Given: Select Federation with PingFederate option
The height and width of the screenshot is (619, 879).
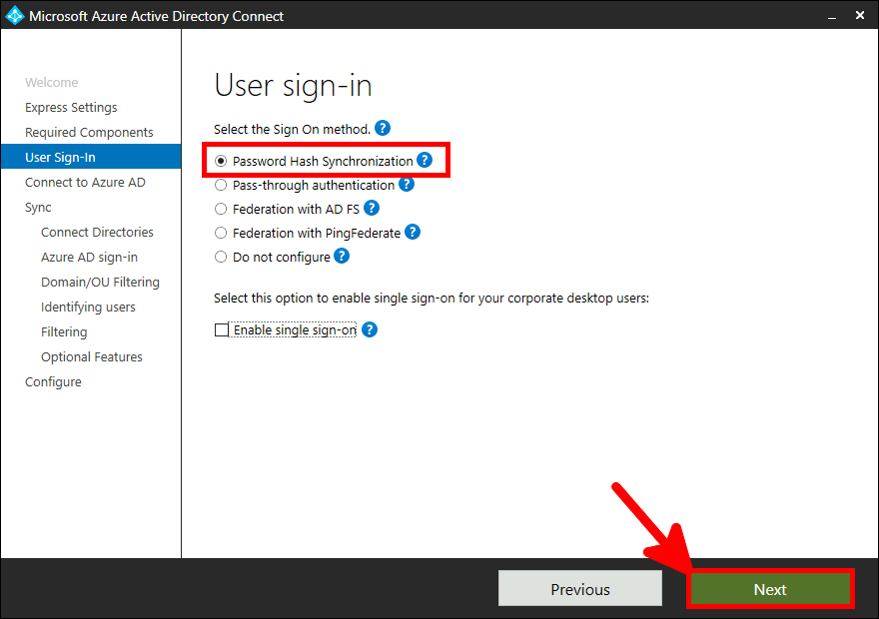Looking at the screenshot, I should pyautogui.click(x=221, y=233).
